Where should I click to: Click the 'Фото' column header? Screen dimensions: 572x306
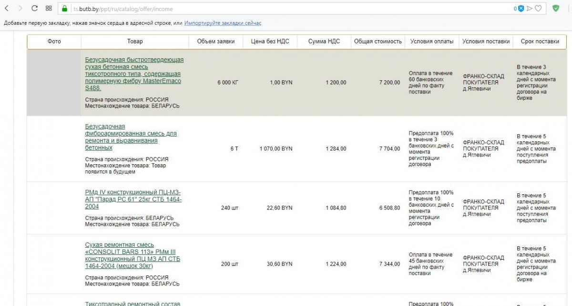[x=54, y=42]
